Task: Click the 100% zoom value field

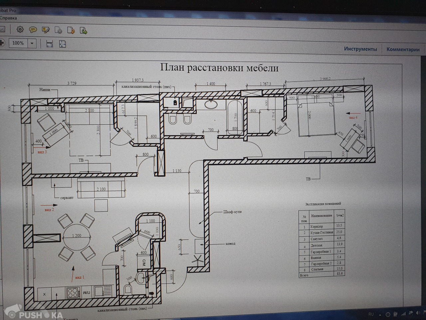Action: [x=18, y=43]
